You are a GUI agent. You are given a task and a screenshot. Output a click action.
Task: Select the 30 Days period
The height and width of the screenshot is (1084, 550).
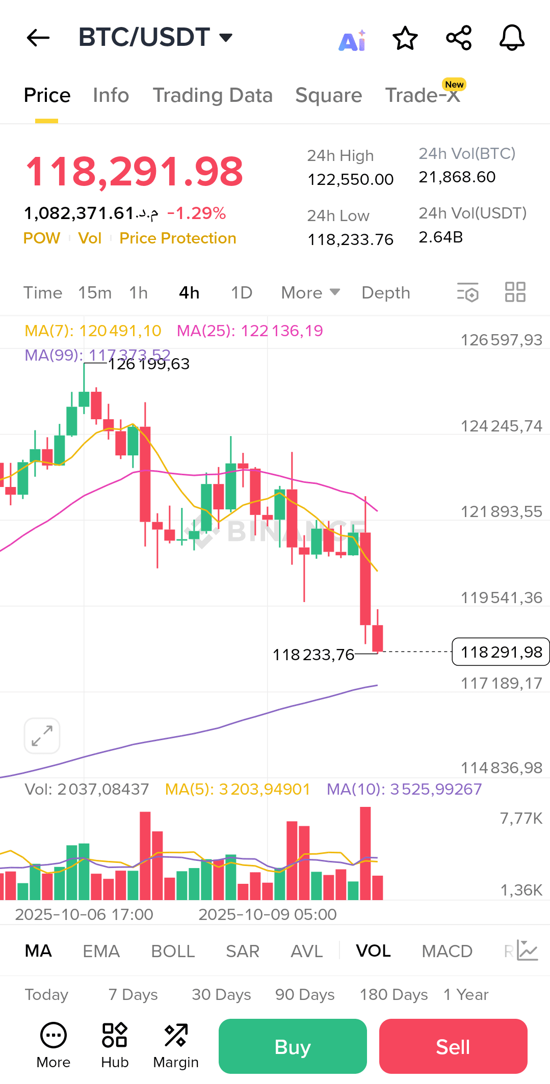(x=221, y=994)
